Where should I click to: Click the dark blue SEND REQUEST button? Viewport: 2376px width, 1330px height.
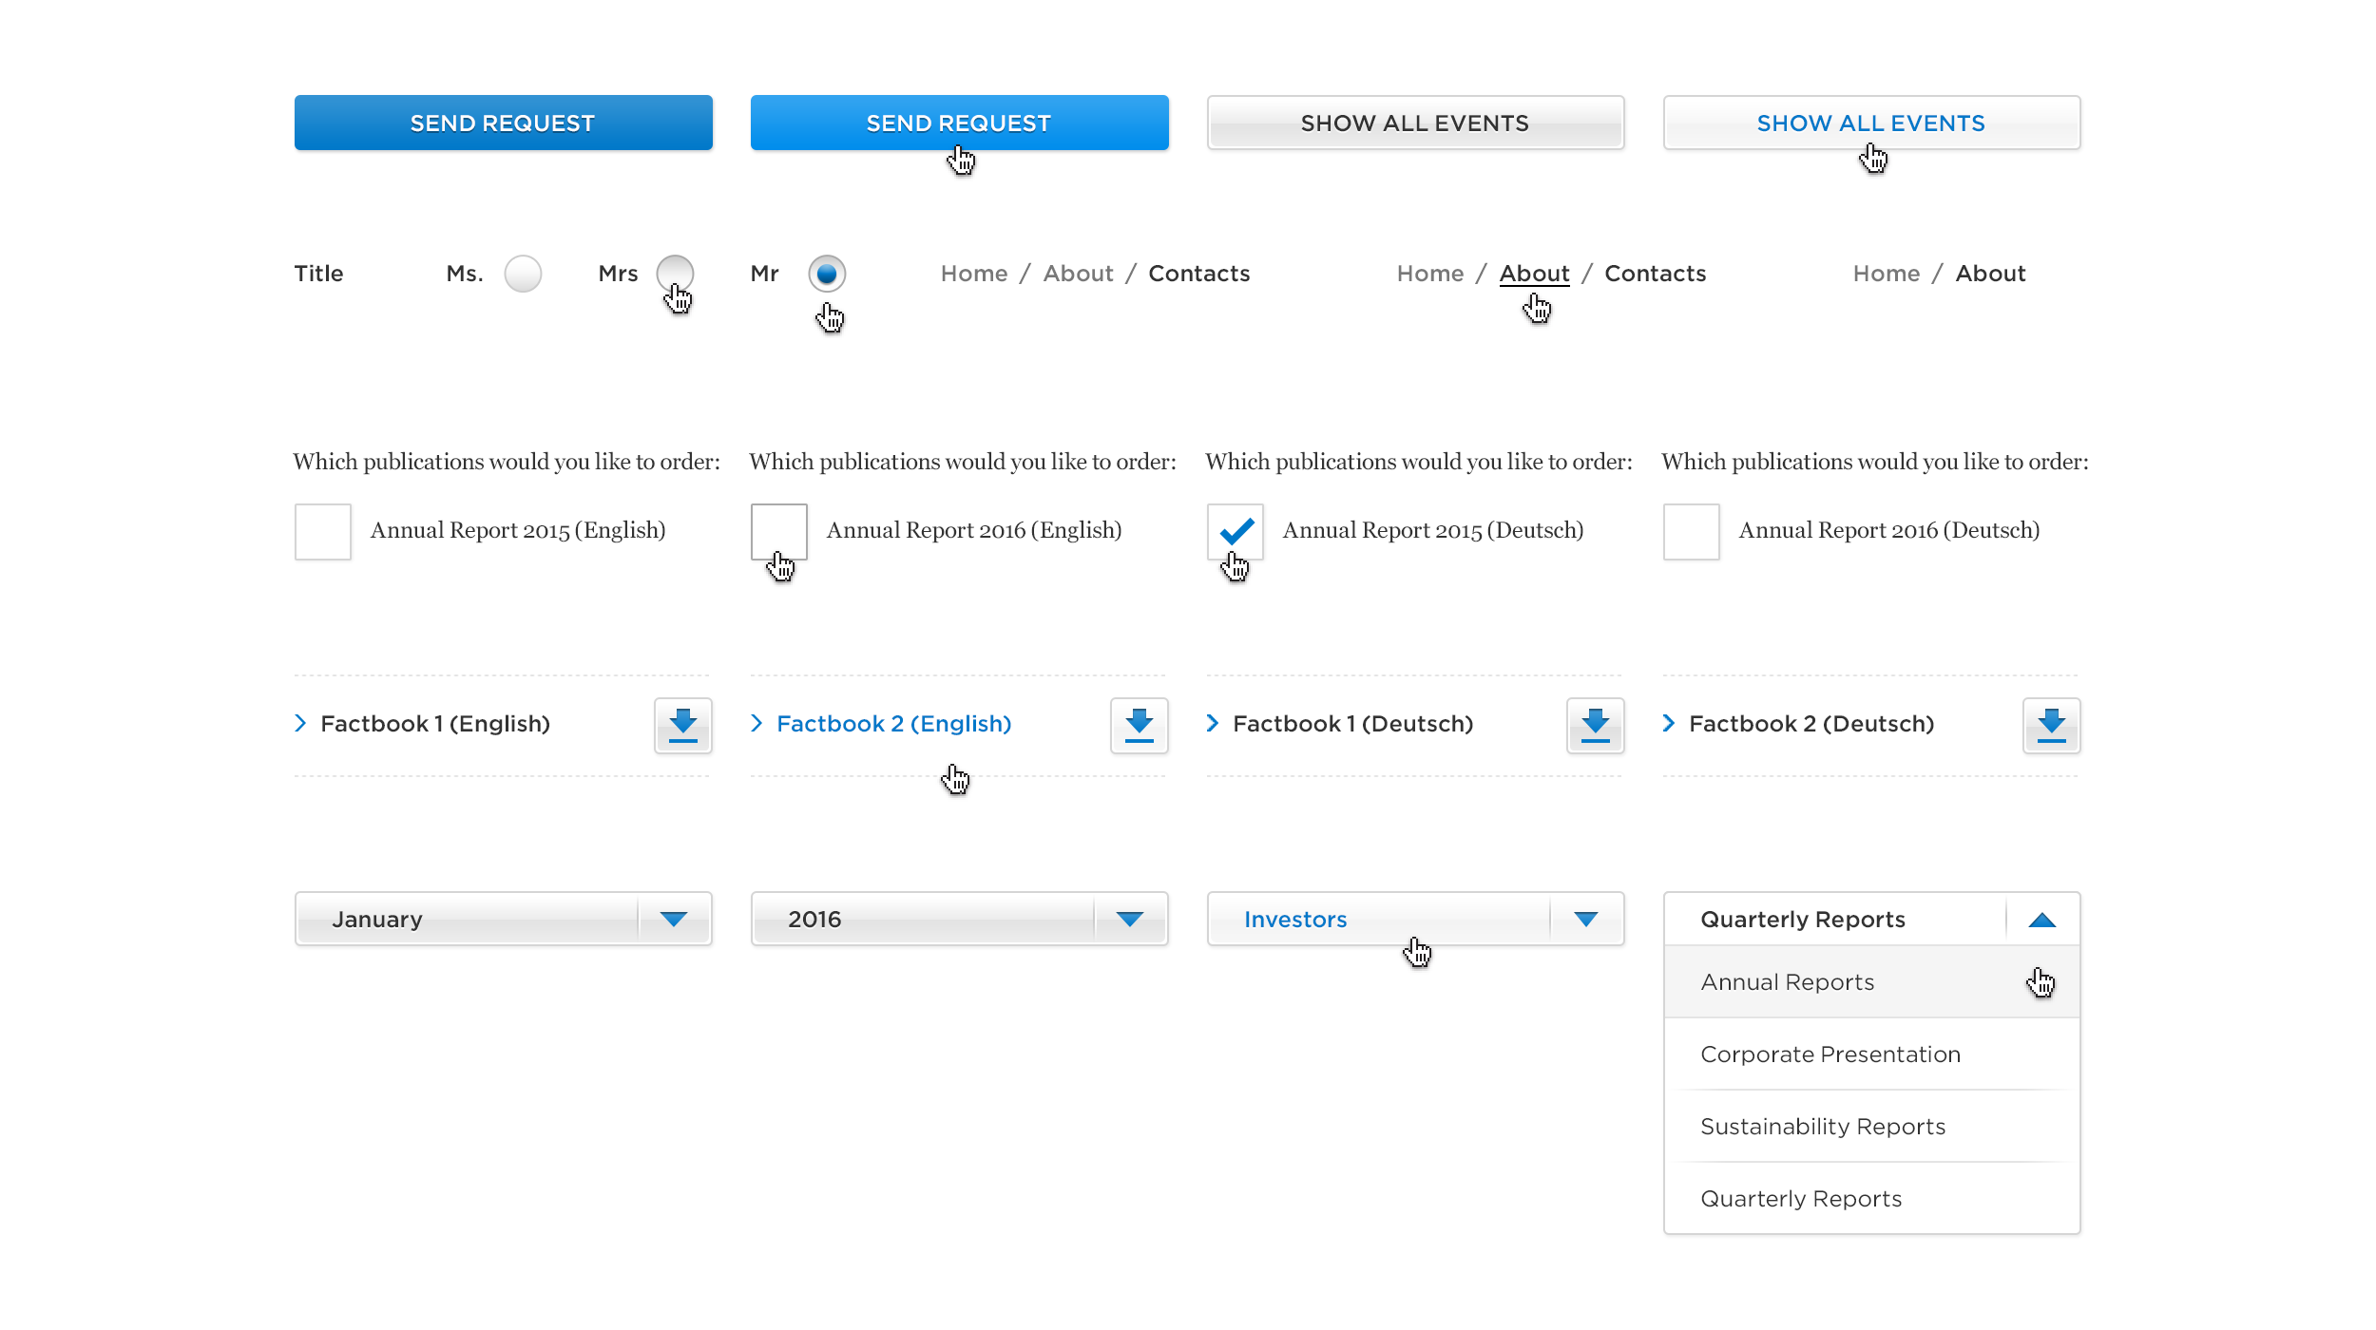504,123
